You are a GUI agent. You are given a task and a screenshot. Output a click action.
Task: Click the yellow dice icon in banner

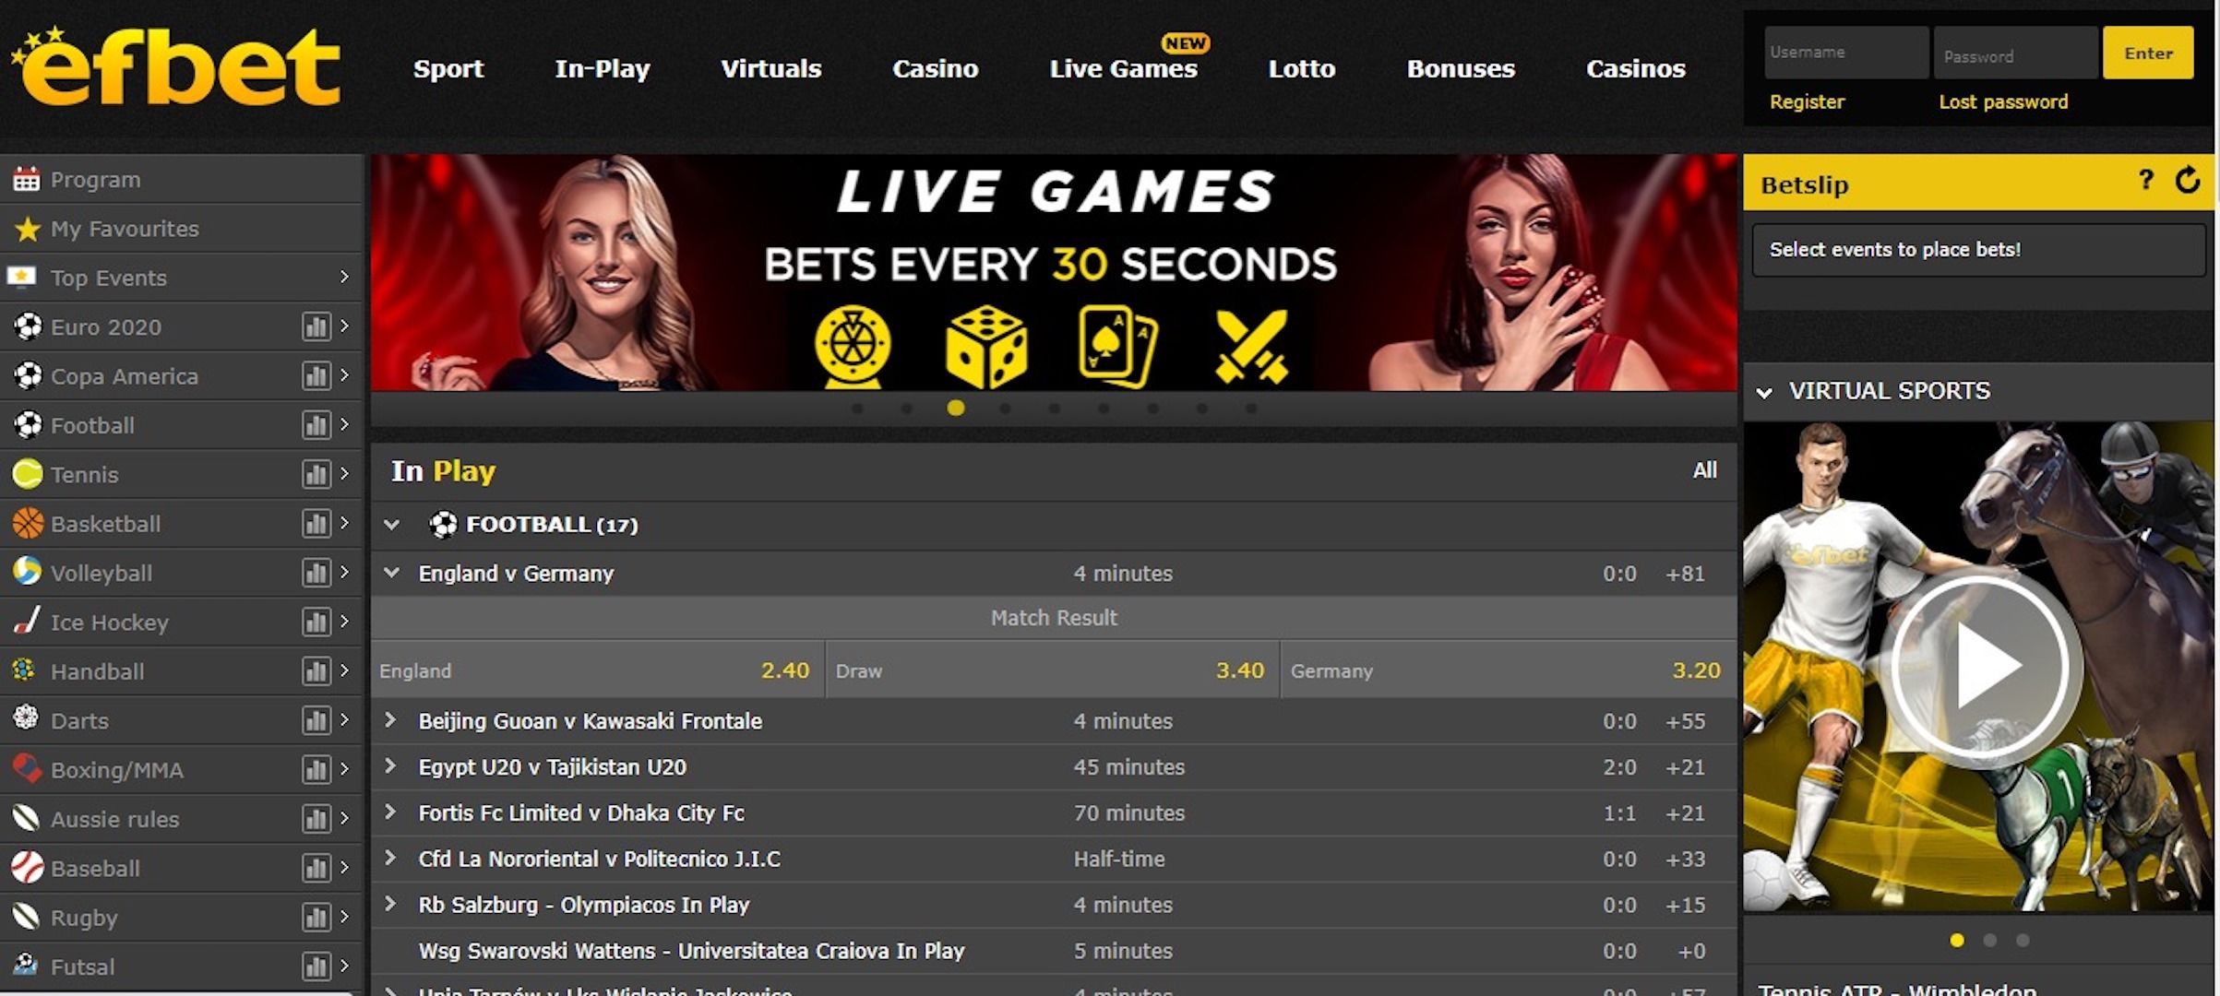tap(985, 348)
